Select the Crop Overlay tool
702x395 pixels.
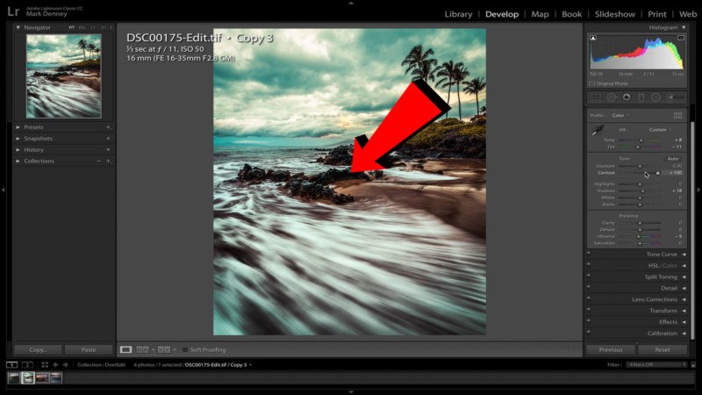click(595, 97)
